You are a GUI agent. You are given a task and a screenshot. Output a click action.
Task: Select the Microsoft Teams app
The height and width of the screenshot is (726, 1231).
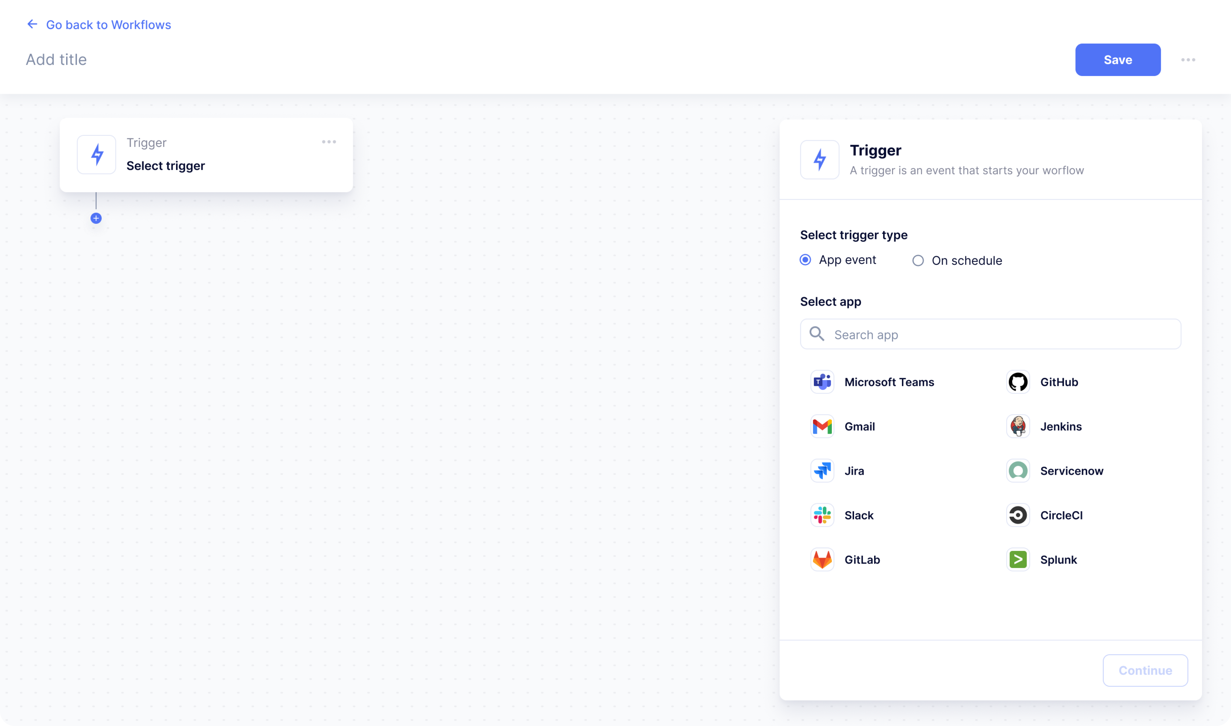889,382
